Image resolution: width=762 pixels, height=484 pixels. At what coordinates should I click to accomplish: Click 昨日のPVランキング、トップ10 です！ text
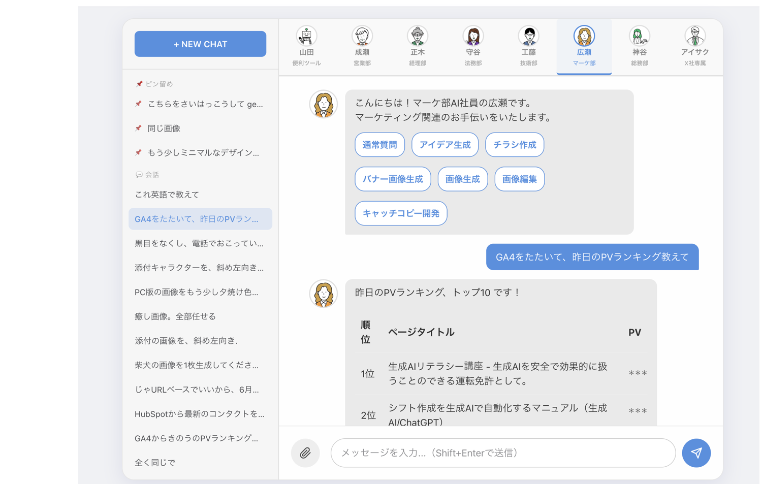tap(437, 293)
